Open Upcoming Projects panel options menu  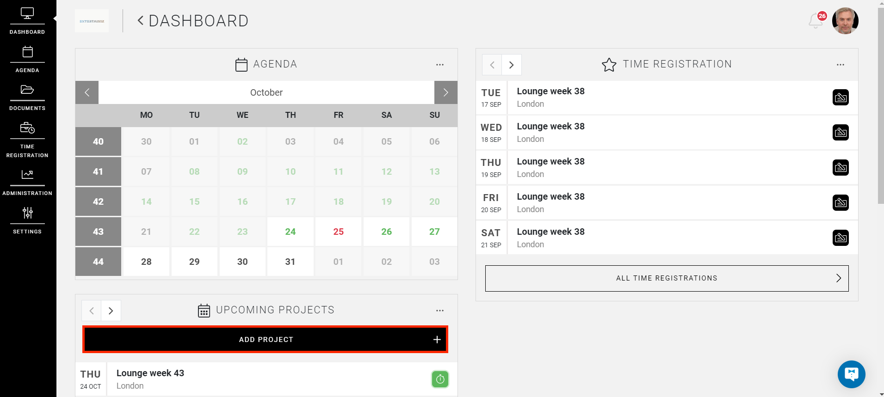tap(440, 311)
